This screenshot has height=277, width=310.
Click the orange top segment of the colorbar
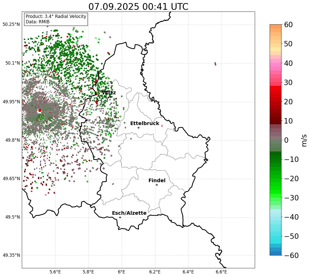[276, 26]
